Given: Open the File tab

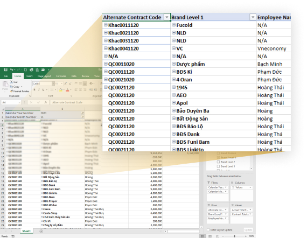Looking at the screenshot, I should tap(6, 76).
